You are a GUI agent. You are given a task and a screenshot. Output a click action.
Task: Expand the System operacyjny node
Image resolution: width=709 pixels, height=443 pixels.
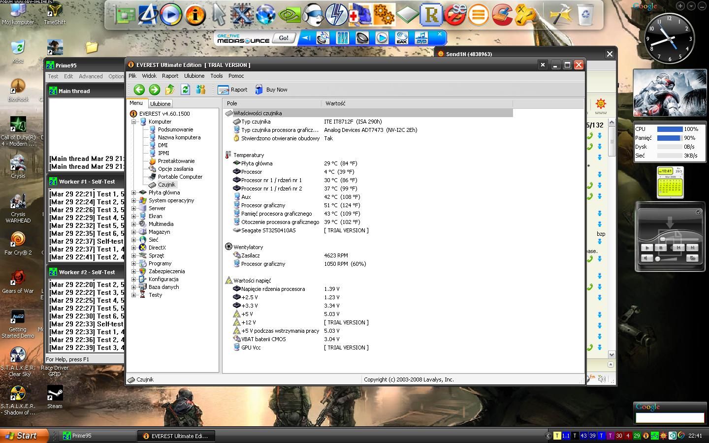[134, 200]
